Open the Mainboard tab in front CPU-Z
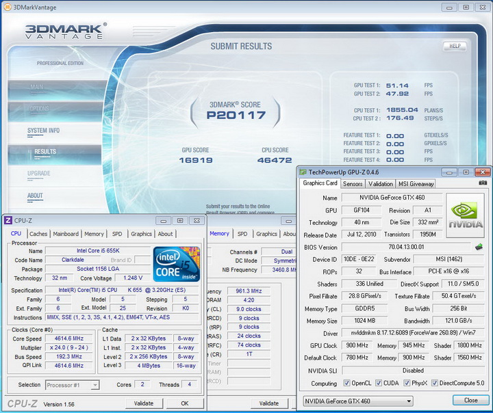493x413 pixels. tap(66, 234)
